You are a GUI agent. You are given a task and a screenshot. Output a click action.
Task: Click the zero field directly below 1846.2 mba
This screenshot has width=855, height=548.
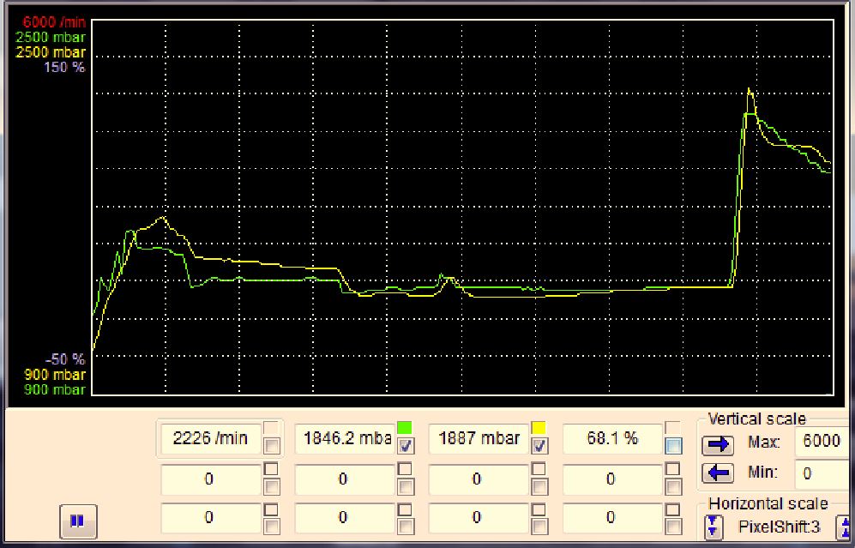pos(345,479)
